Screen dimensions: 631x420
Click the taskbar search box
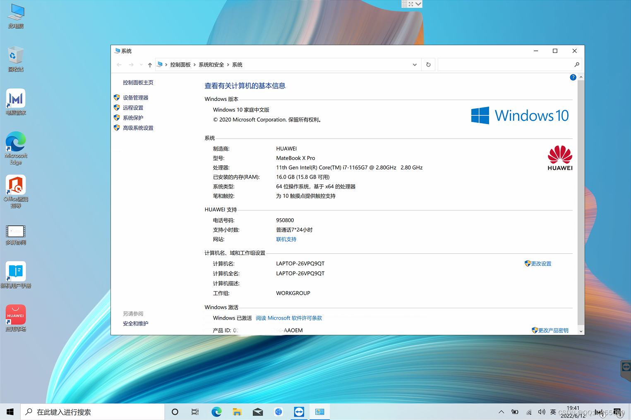(93, 412)
